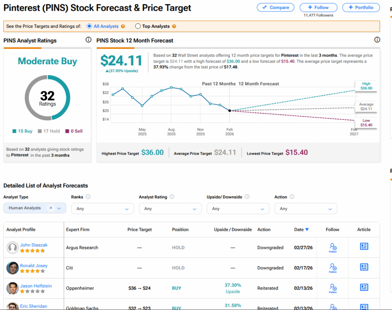
Task: Click info icon next to Ranks filter
Action: (x=88, y=197)
